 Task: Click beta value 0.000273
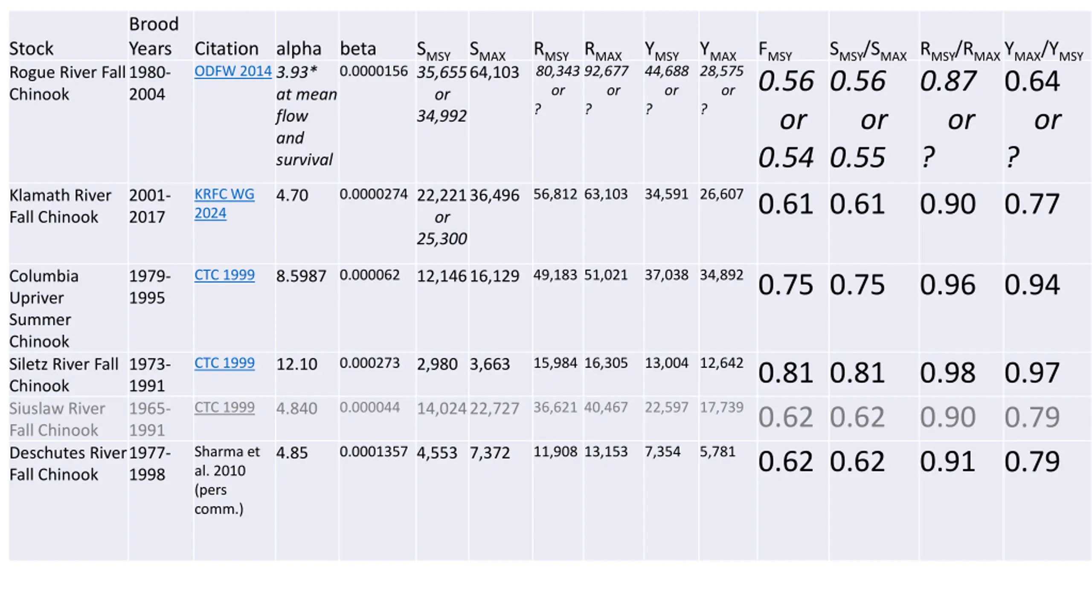tap(370, 363)
